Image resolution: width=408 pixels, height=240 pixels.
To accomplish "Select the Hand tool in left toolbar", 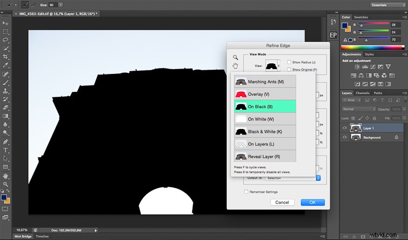I will pyautogui.click(x=5, y=176).
